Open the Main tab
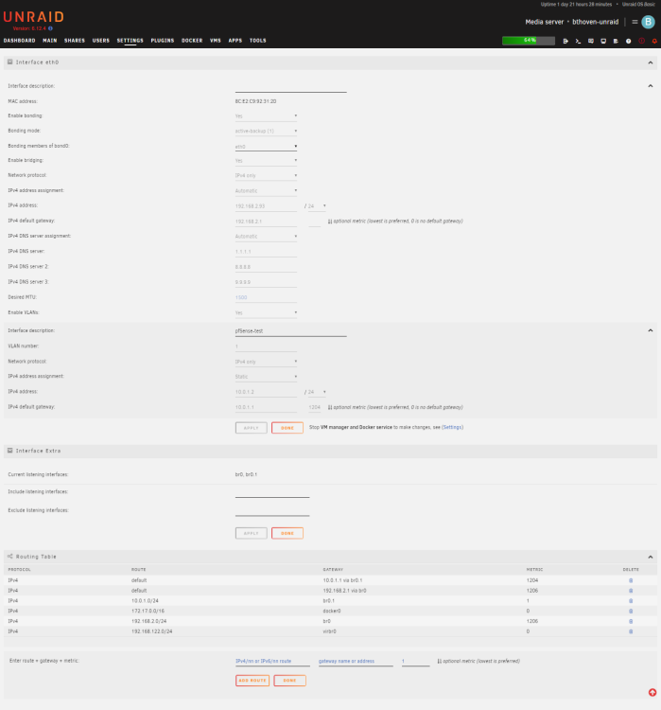 coord(50,41)
